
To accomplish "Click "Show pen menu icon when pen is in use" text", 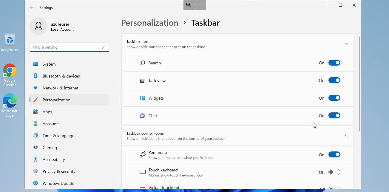I will point(181,158).
